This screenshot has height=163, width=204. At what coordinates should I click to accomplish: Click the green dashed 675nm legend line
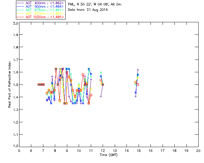coord(20,10)
